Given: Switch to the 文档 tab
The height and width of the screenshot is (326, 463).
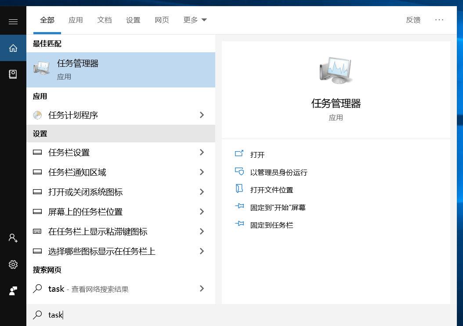Looking at the screenshot, I should click(x=104, y=20).
